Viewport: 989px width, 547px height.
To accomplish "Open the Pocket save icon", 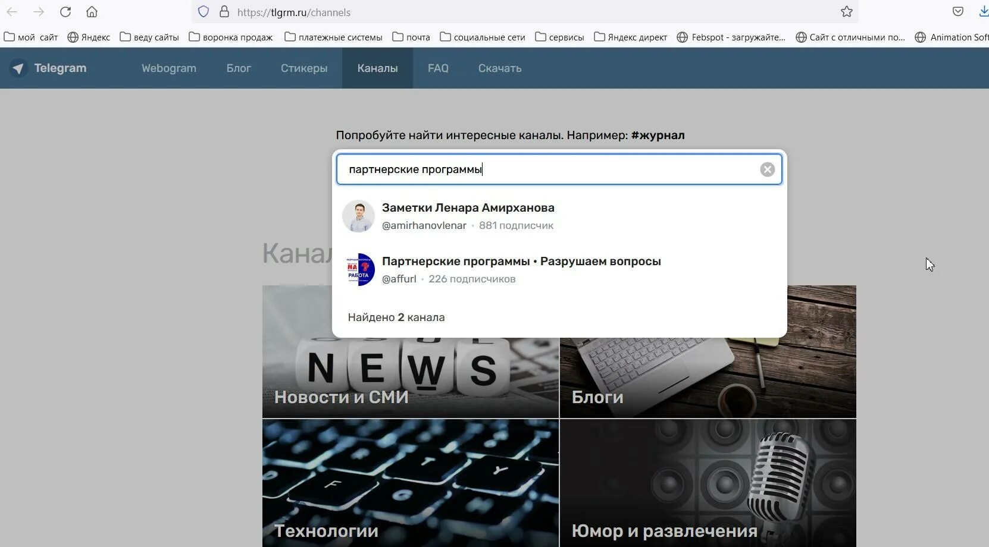I will (958, 12).
